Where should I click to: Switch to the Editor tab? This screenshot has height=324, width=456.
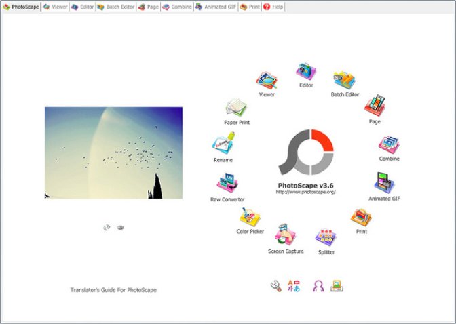[x=83, y=7]
